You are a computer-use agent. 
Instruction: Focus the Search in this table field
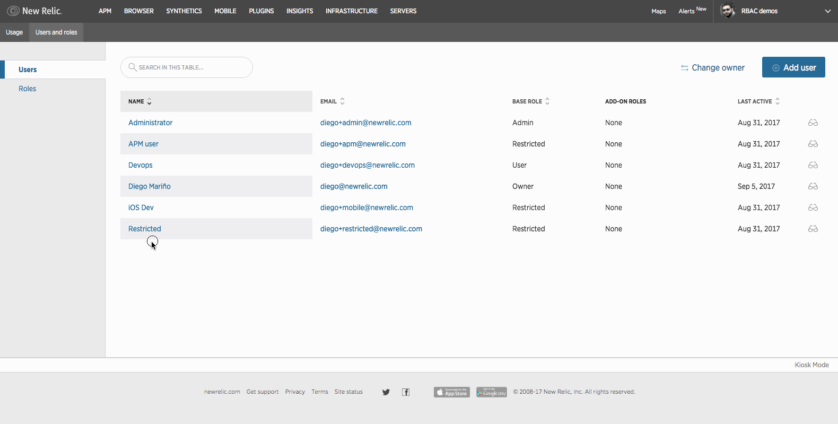(x=187, y=67)
